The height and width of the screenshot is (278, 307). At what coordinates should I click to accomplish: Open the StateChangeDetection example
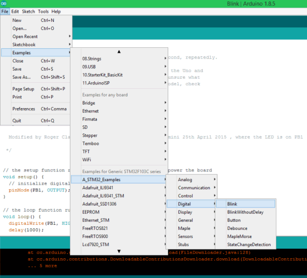pyautogui.click(x=246, y=245)
